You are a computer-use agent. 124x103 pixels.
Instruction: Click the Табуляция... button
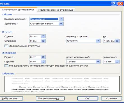11,99
